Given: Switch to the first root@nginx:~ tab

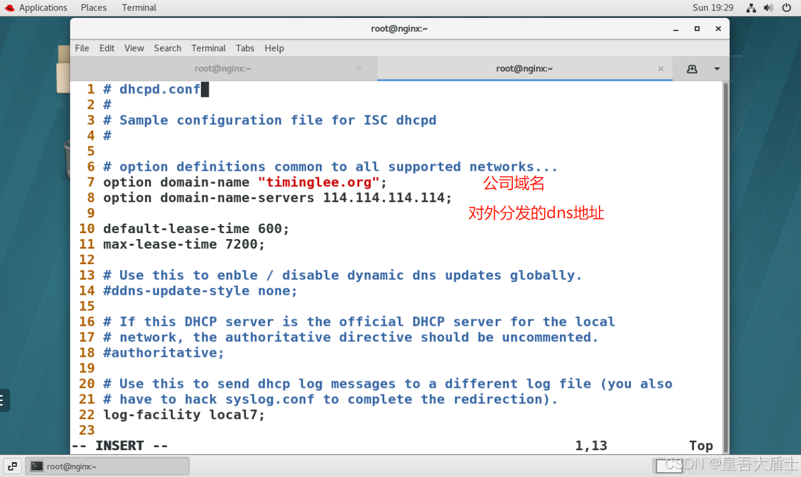Looking at the screenshot, I should coord(223,69).
